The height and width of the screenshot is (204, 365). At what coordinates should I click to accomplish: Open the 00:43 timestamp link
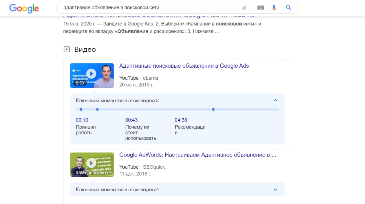click(x=131, y=120)
